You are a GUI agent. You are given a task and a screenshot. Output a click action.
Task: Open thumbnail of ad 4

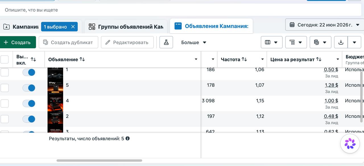[x=55, y=103]
